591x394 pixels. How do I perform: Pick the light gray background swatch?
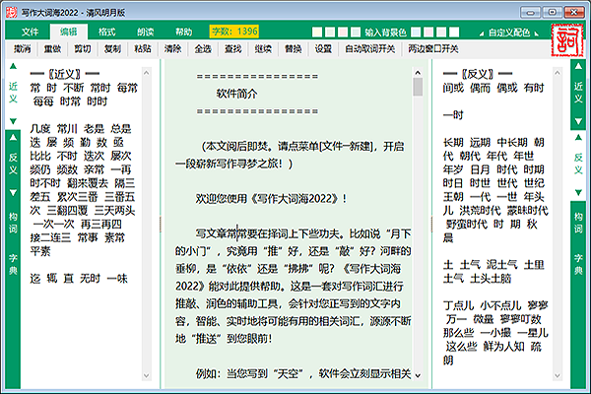pyautogui.click(x=441, y=33)
